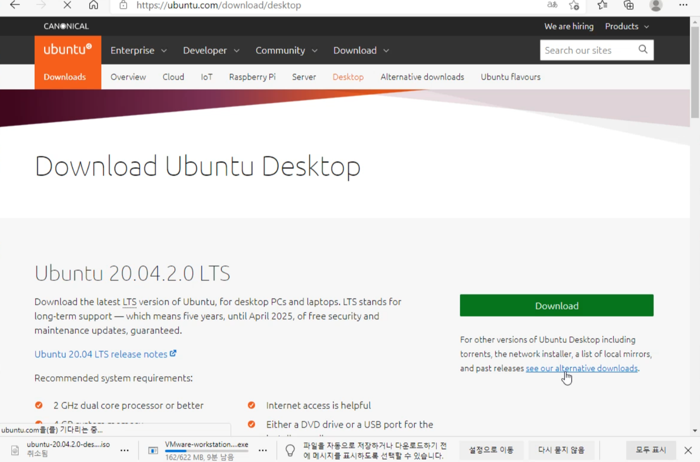Image resolution: width=700 pixels, height=462 pixels.
Task: Click the VMware-workstation....exe download item
Action: click(x=206, y=450)
